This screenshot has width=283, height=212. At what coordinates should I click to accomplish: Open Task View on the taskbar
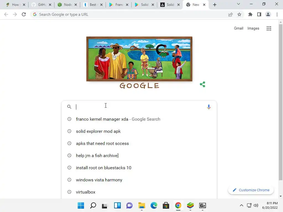click(x=105, y=205)
